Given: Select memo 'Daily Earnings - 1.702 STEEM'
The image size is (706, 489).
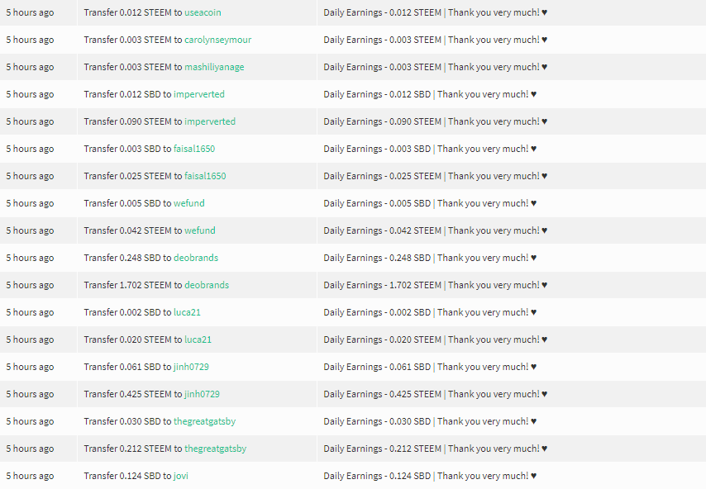Looking at the screenshot, I should [x=382, y=285].
